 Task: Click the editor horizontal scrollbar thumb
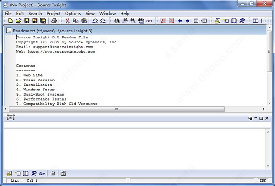point(116,109)
